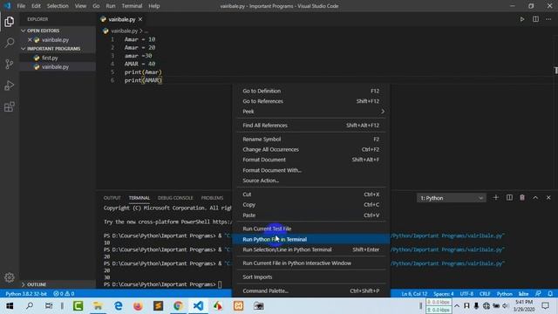Open the Run menu

[x=111, y=6]
